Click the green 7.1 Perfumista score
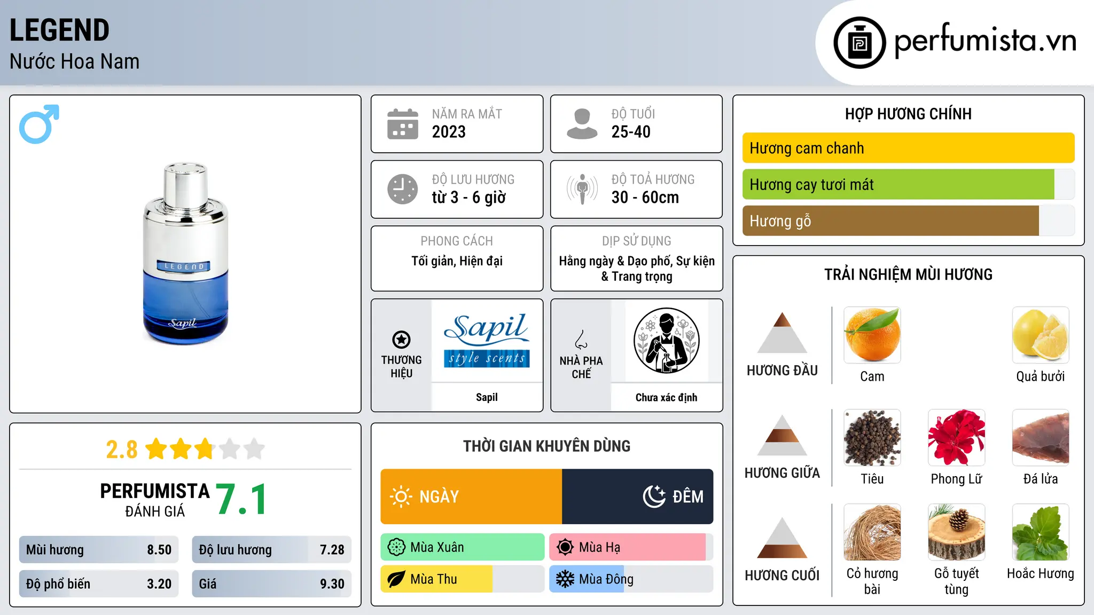1094x615 pixels. (x=241, y=500)
